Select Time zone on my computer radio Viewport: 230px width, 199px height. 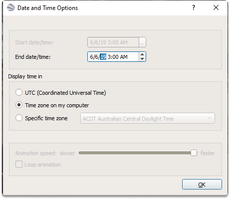coord(19,105)
